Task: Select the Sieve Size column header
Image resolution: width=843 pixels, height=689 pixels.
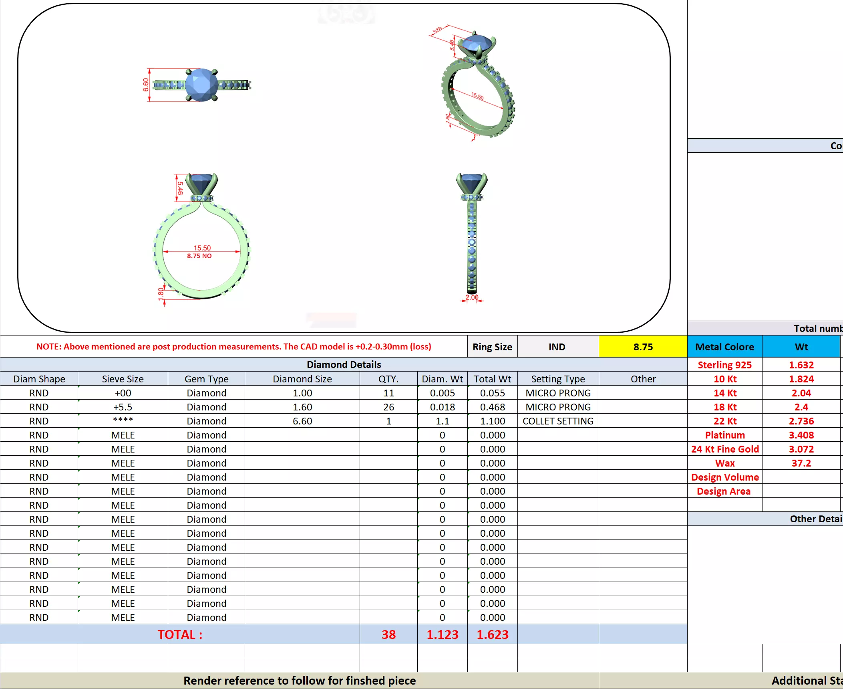Action: [123, 379]
